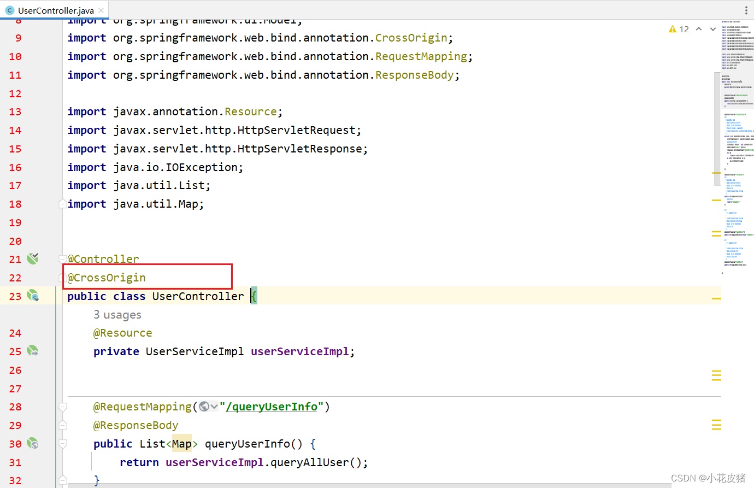Open the '3 usages' inlay hint
The height and width of the screenshot is (488, 754).
click(117, 315)
